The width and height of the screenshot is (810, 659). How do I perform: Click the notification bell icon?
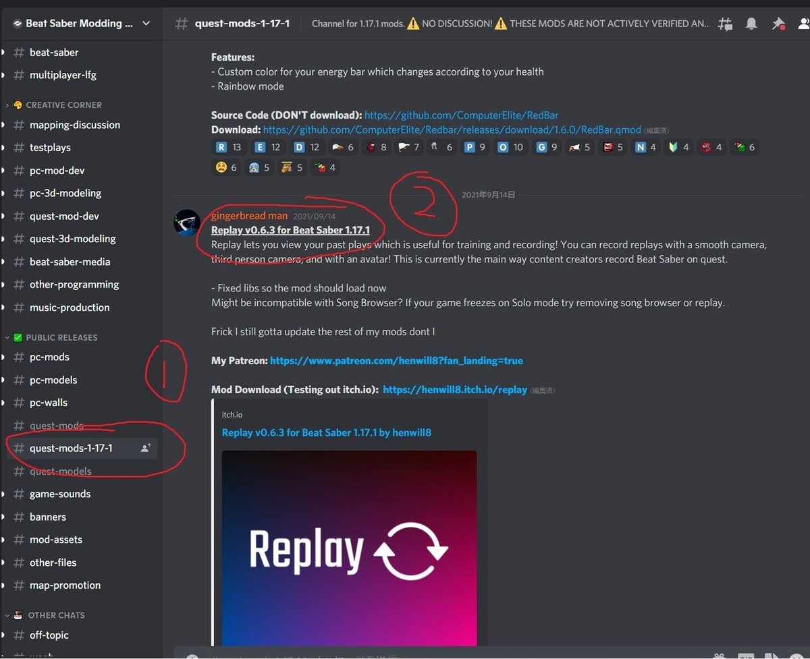pyautogui.click(x=751, y=24)
